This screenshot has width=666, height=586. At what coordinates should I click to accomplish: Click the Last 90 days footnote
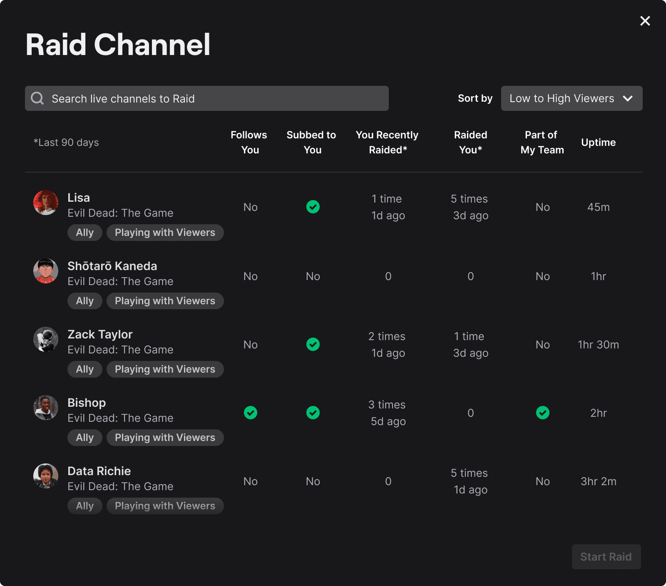click(x=66, y=143)
